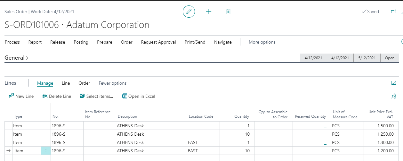The height and width of the screenshot is (161, 403).
Task: Open lines in Excel
Action: (139, 96)
